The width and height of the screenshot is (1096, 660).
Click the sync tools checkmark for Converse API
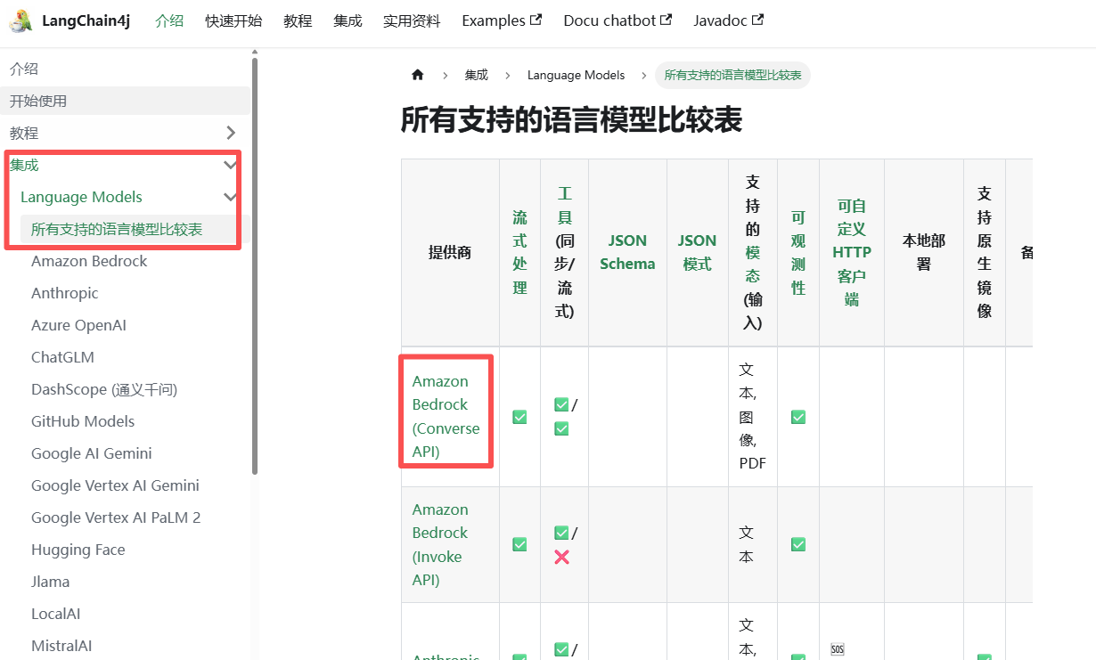tap(561, 404)
